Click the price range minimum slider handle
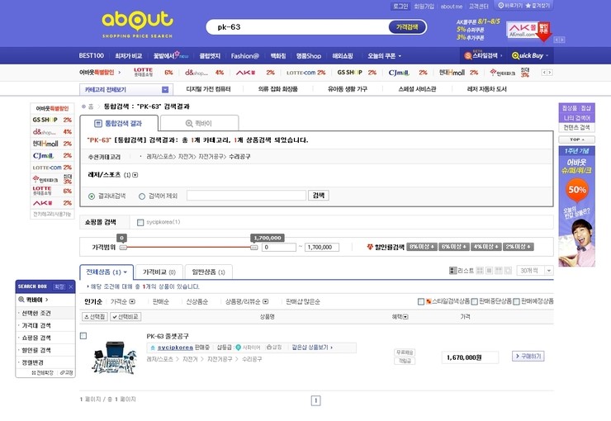Image resolution: width=611 pixels, height=421 pixels. [123, 248]
